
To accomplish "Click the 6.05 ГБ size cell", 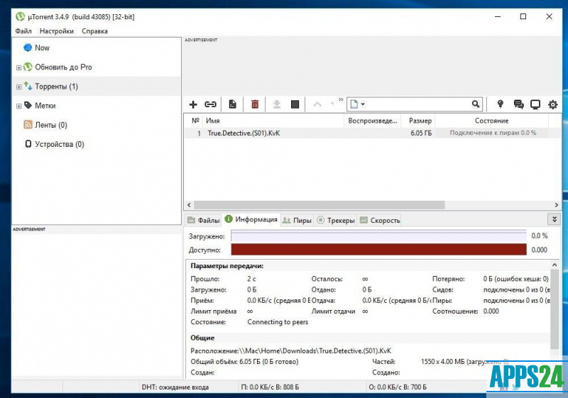I will (421, 133).
